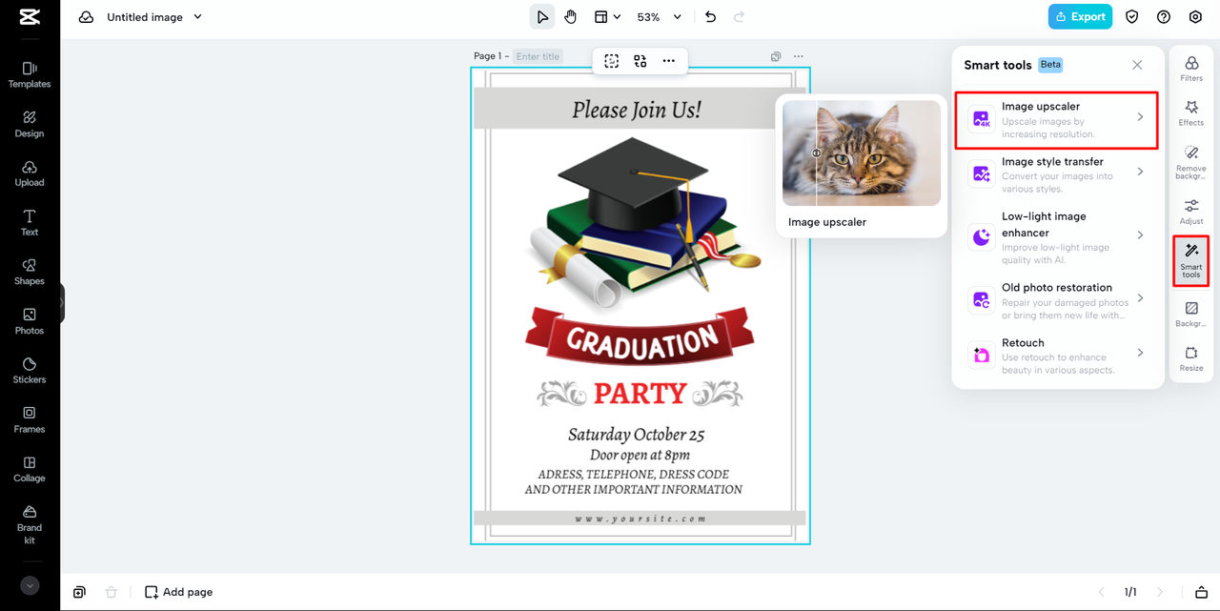Open the shield security icon
Image resolution: width=1220 pixels, height=611 pixels.
pos(1132,17)
